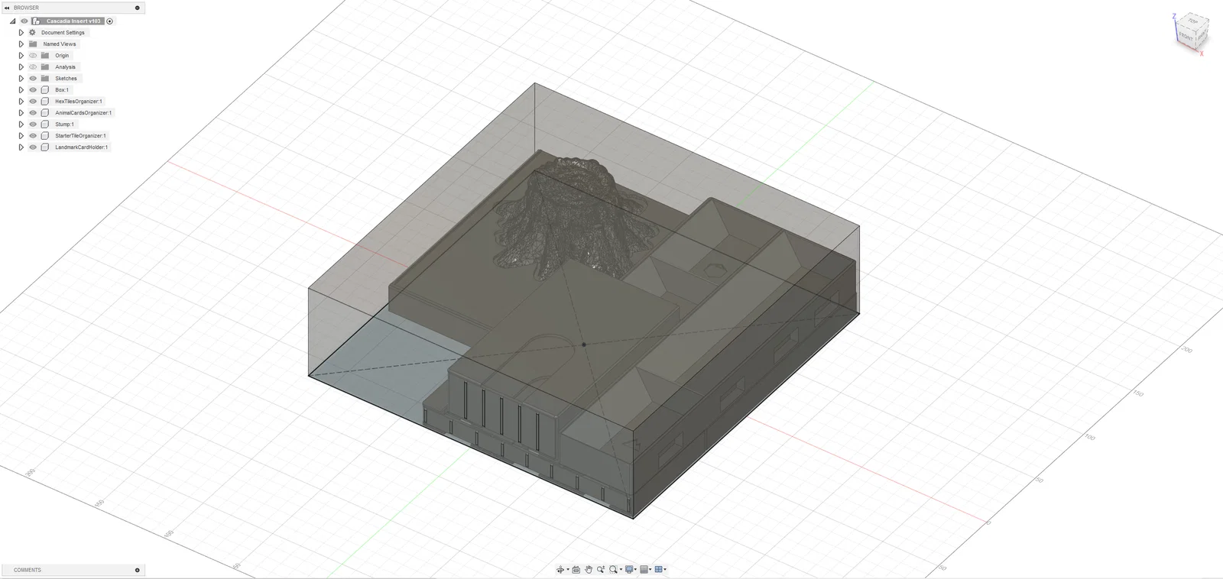This screenshot has height=579, width=1223.
Task: Click the AnimalCardsOrganizer:1 component icon
Action: tap(45, 113)
